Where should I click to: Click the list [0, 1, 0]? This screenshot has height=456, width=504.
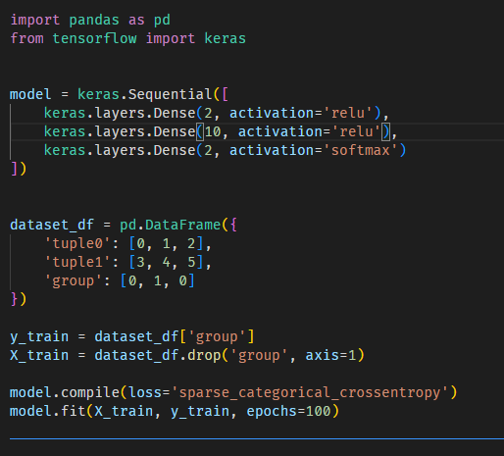coord(158,280)
